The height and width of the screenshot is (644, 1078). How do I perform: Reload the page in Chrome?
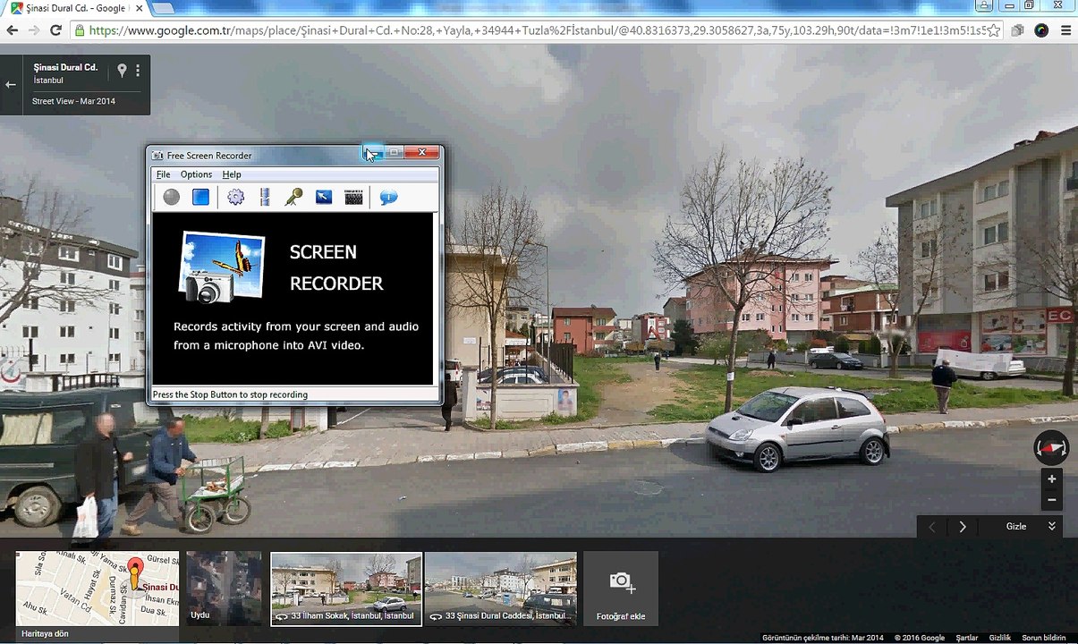(55, 30)
